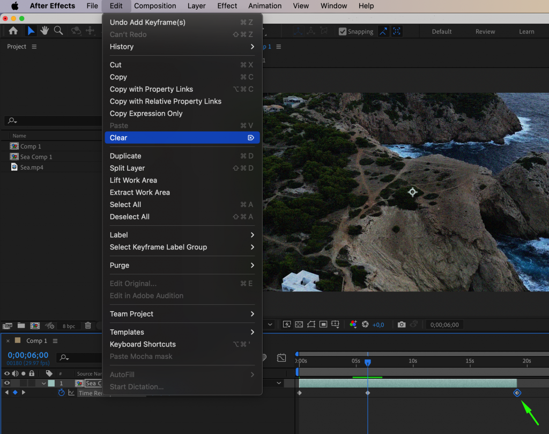549x434 pixels.
Task: Create a new folder in the Project panel
Action: point(21,326)
